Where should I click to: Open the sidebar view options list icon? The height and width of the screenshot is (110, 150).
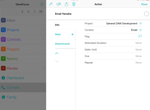(42, 4)
